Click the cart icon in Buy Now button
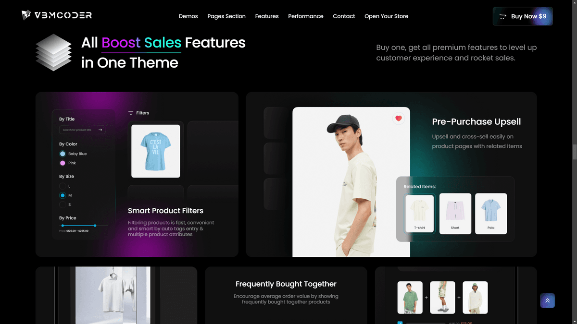 point(503,16)
